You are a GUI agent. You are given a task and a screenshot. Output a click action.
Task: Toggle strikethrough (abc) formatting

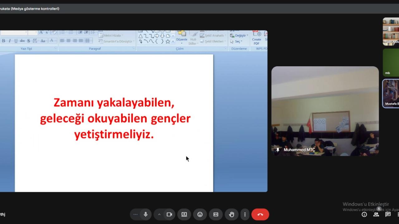tap(22, 41)
